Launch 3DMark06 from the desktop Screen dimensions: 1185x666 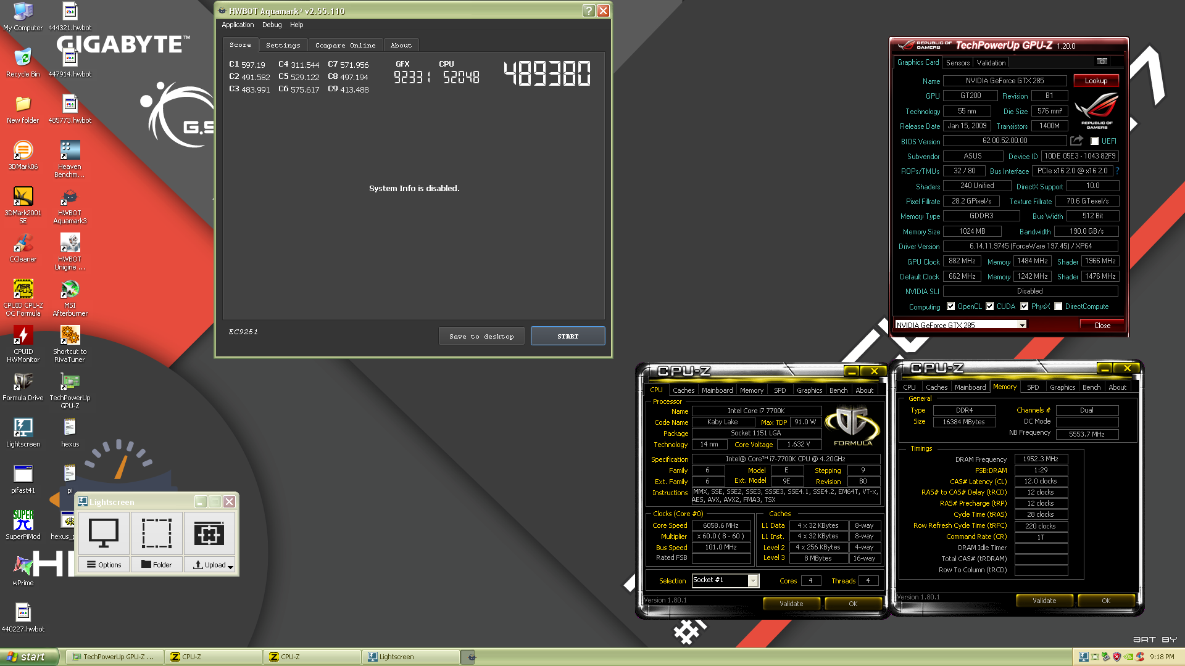click(x=23, y=155)
